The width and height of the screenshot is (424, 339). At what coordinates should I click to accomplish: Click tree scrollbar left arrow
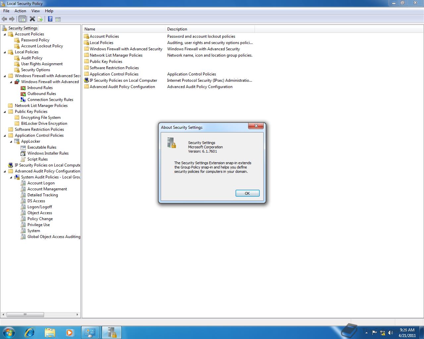pyautogui.click(x=3, y=315)
